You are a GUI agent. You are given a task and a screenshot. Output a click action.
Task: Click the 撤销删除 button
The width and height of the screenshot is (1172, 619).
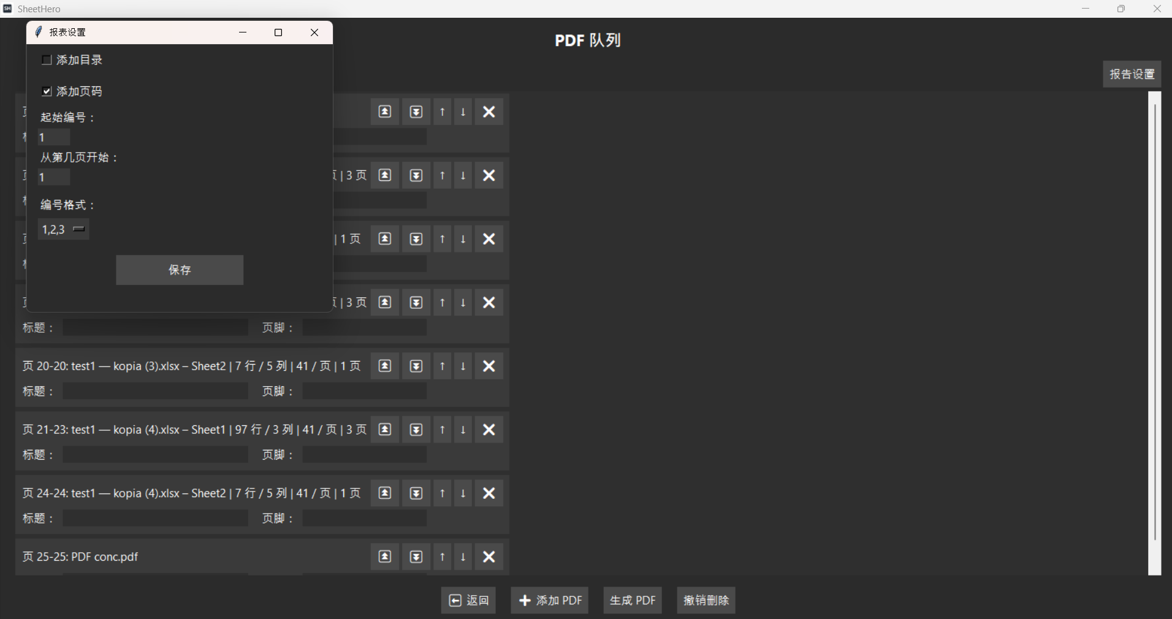(x=706, y=601)
